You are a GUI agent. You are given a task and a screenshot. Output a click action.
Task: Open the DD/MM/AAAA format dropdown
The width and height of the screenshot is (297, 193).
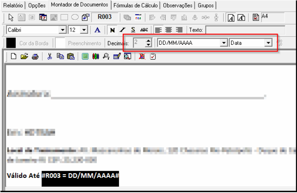point(224,43)
